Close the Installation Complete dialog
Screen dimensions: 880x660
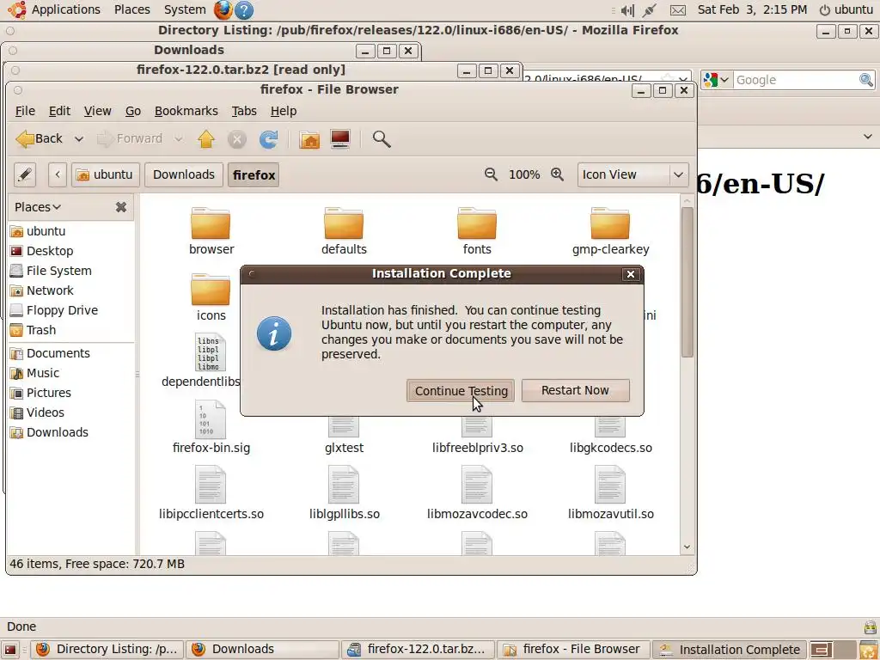(630, 274)
